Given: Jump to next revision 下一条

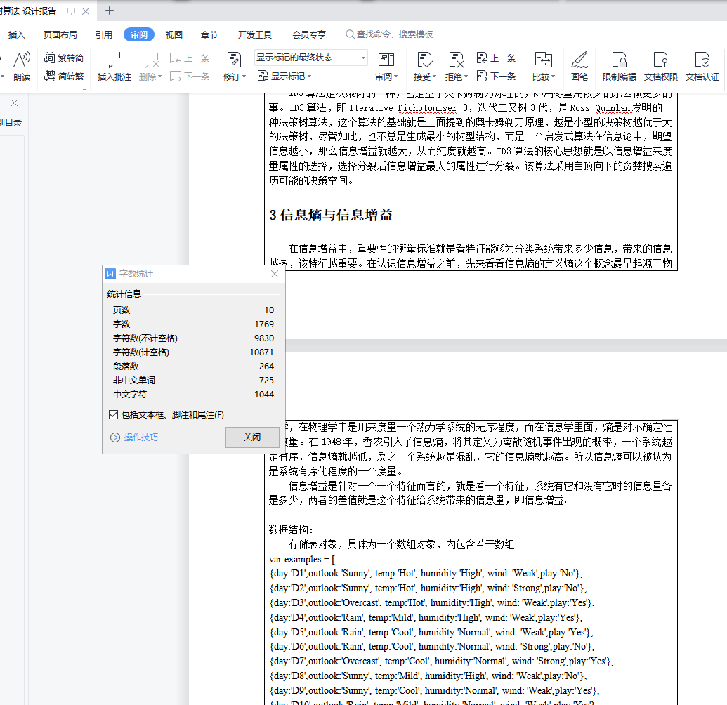Looking at the screenshot, I should (x=496, y=76).
